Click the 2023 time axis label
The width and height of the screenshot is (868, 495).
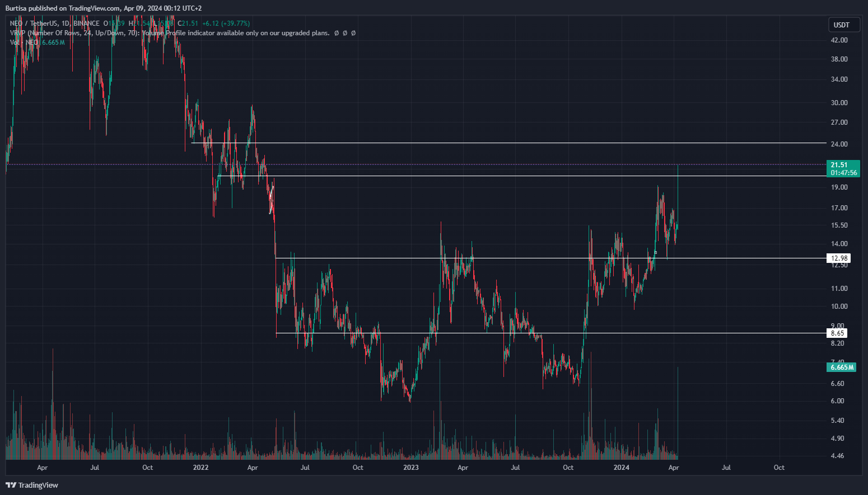click(x=410, y=468)
